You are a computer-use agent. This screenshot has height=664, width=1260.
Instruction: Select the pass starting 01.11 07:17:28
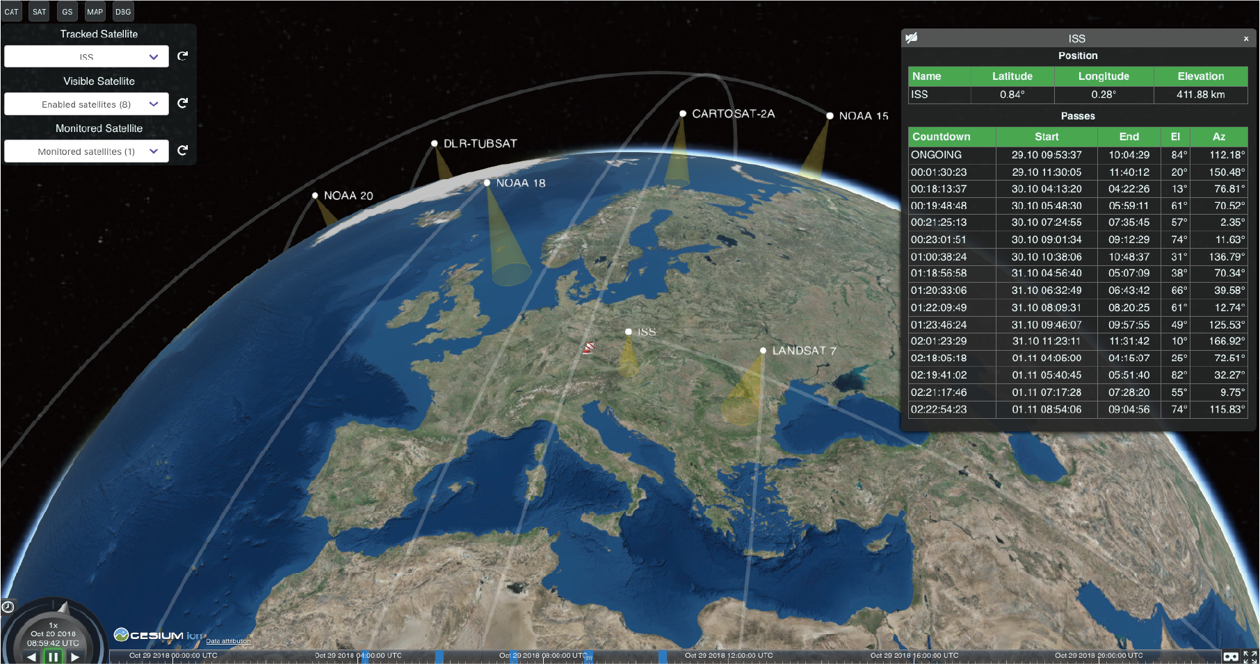tap(1078, 392)
